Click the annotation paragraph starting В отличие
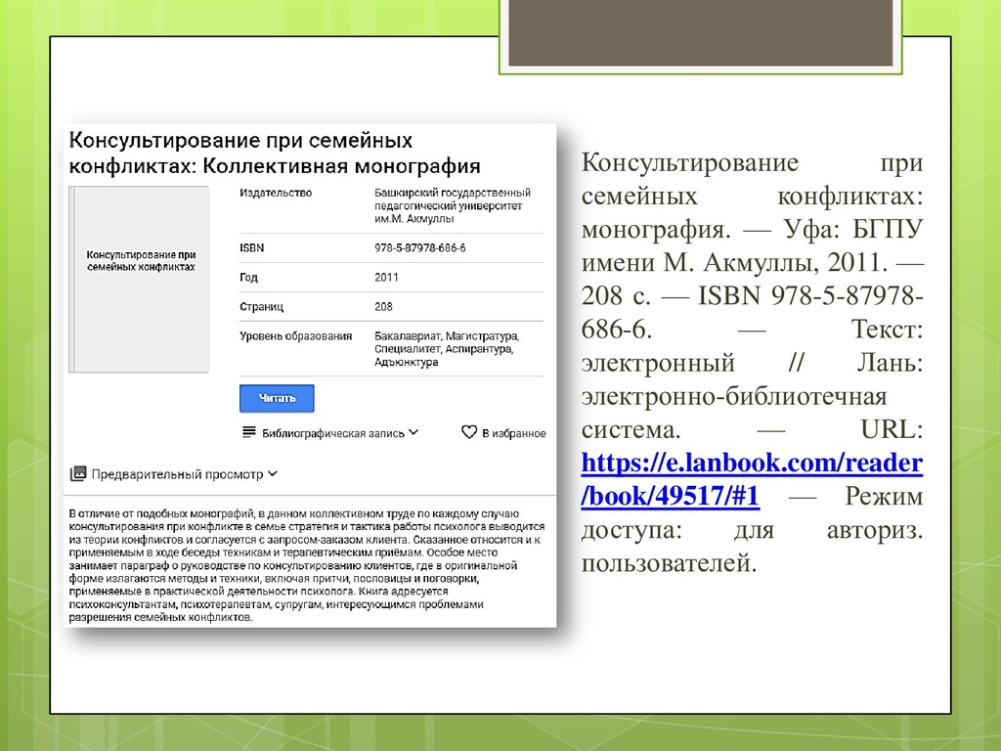 tap(306, 565)
